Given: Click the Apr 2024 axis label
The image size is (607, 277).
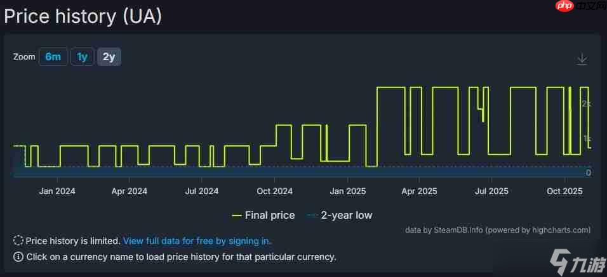Looking at the screenshot, I should [x=129, y=191].
